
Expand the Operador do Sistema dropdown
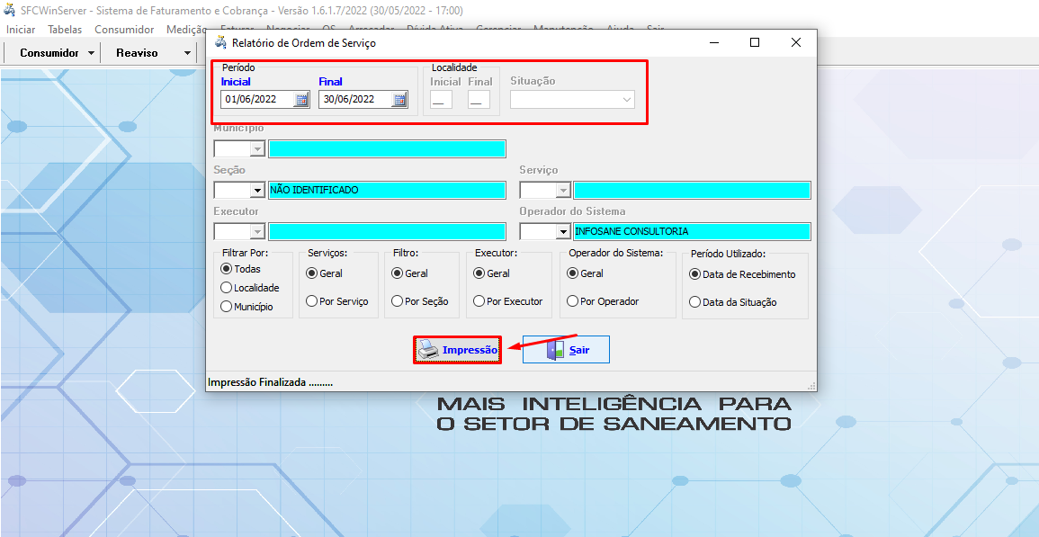[x=563, y=232]
